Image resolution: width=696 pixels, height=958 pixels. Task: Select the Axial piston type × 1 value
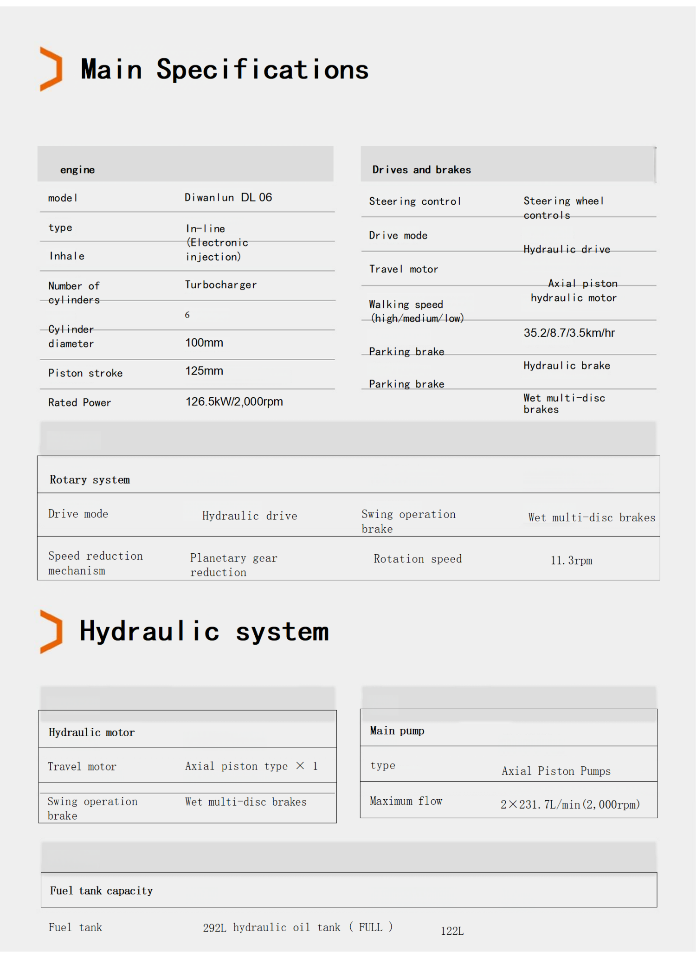[251, 766]
